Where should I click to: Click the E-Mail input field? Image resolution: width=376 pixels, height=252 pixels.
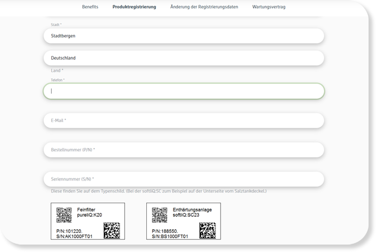(184, 121)
